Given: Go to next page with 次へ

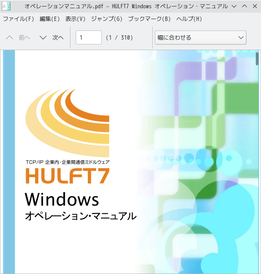Looking at the screenshot, I should point(52,37).
